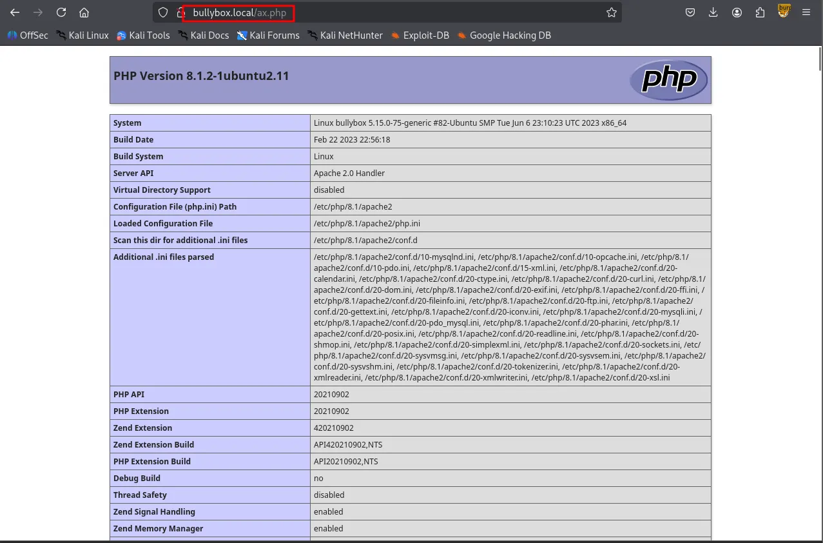Viewport: 823px width, 543px height.
Task: Open the Pocket save icon
Action: click(x=690, y=12)
